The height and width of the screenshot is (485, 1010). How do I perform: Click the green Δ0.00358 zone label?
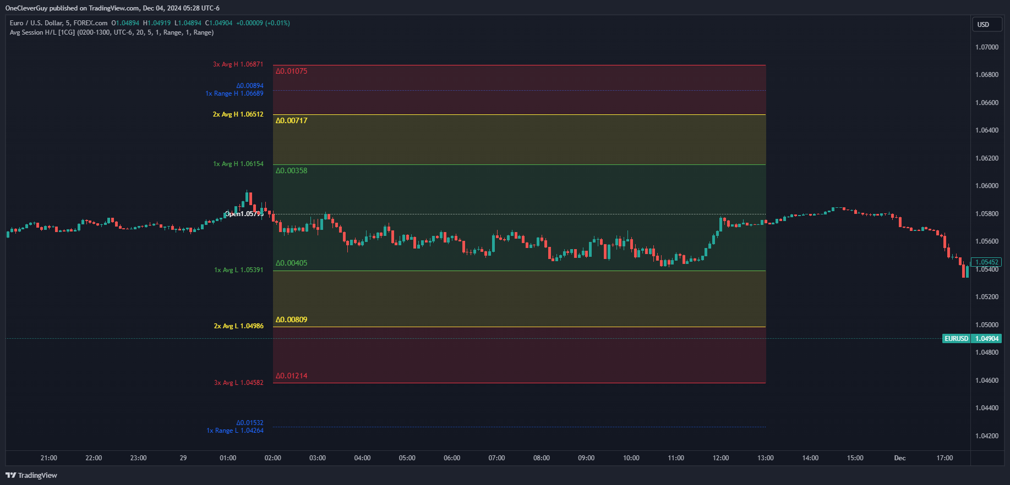(x=292, y=170)
